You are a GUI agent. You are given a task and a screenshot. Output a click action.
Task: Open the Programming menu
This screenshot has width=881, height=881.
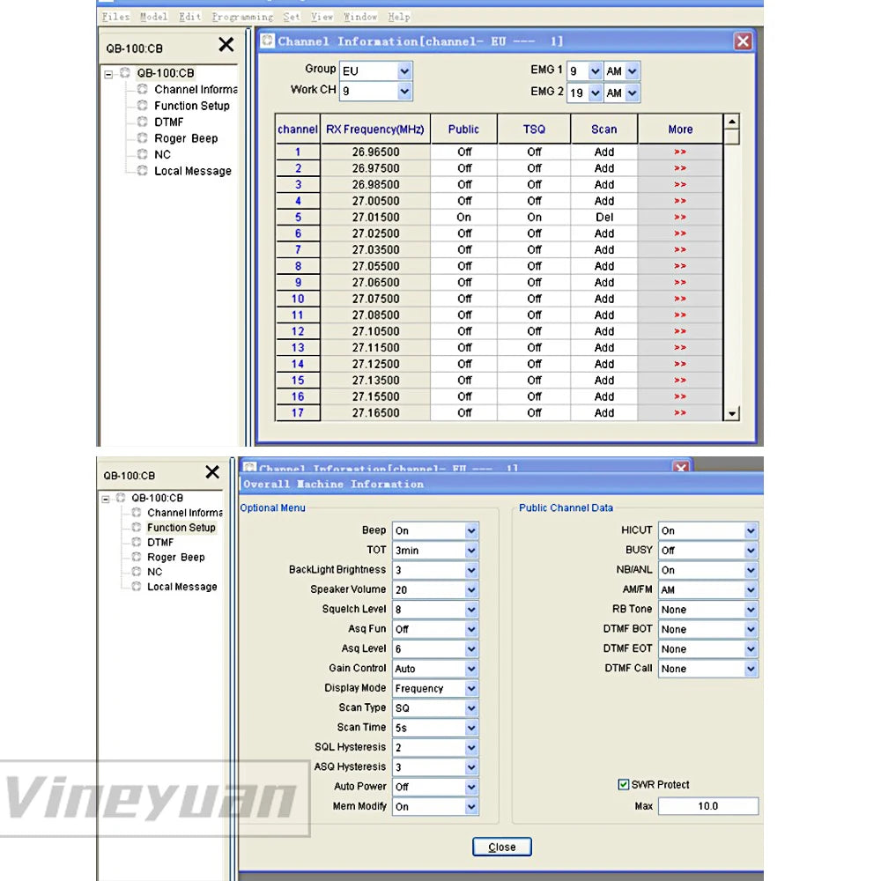[242, 17]
